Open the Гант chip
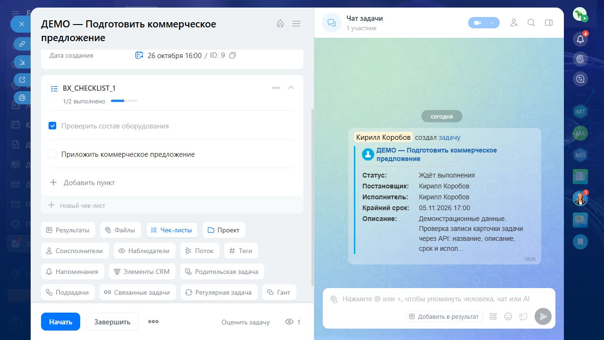 point(279,292)
